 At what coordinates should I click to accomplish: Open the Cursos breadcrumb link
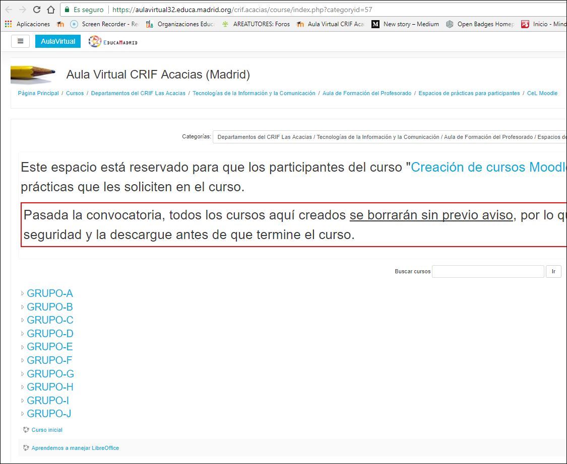click(x=75, y=93)
